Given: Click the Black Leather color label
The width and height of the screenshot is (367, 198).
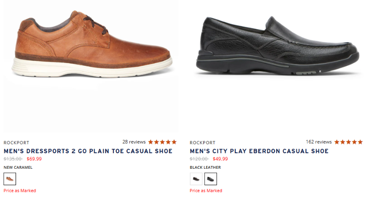Looking at the screenshot, I should (x=205, y=167).
